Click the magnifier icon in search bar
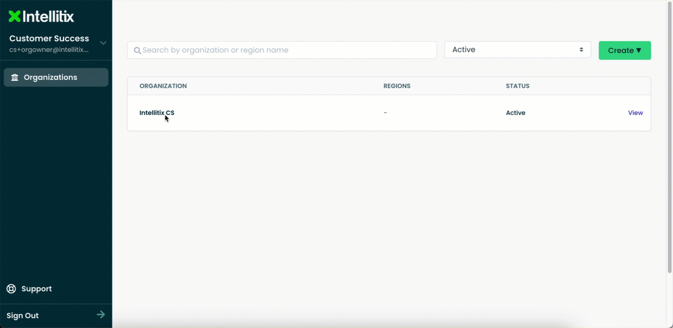 (x=137, y=50)
